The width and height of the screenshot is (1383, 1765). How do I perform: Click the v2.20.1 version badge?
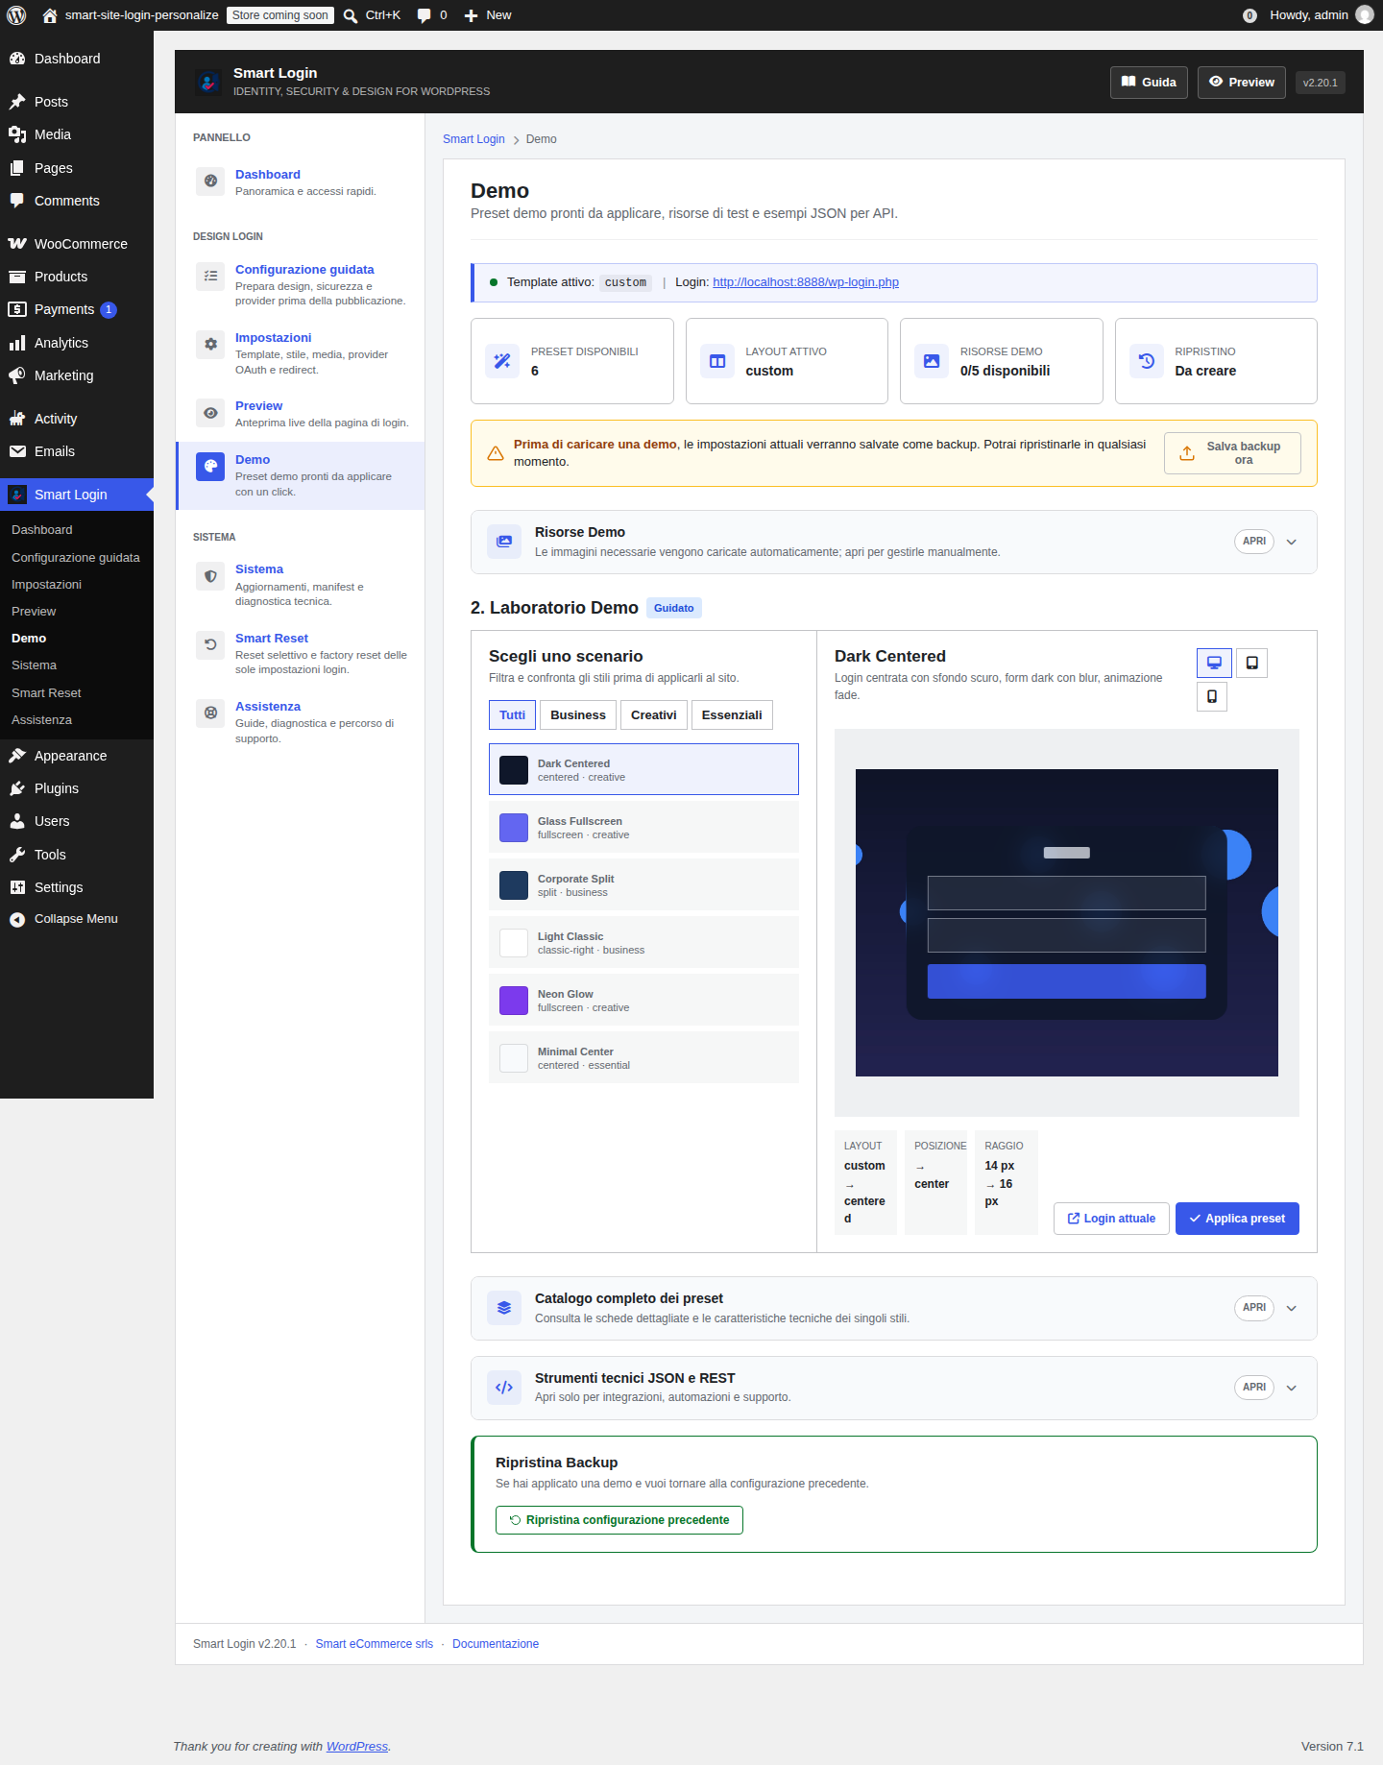tap(1321, 83)
